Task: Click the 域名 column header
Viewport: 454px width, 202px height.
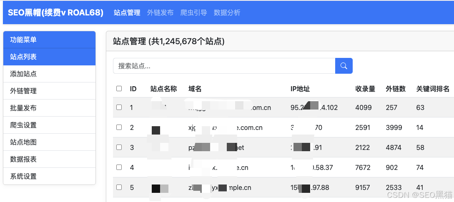Action: 195,89
